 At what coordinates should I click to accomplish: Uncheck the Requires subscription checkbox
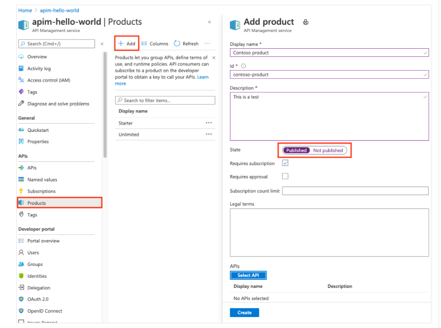tap(285, 163)
